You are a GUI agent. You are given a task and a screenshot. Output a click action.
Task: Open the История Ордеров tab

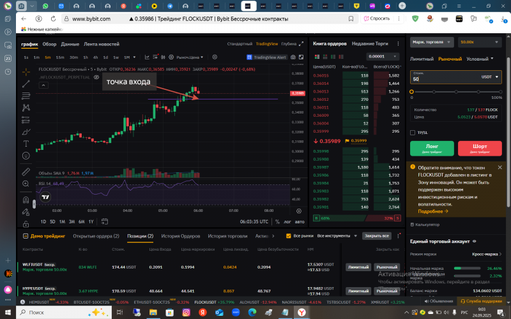(181, 236)
